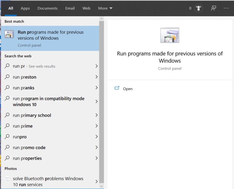Select 'runpro' suggestion text
Viewport: 234px width, 189px height.
20,137
